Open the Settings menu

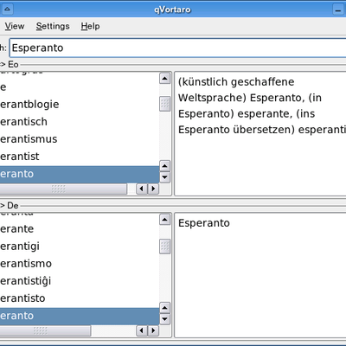pyautogui.click(x=53, y=26)
